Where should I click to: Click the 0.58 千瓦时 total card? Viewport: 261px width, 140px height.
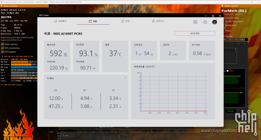(202, 51)
